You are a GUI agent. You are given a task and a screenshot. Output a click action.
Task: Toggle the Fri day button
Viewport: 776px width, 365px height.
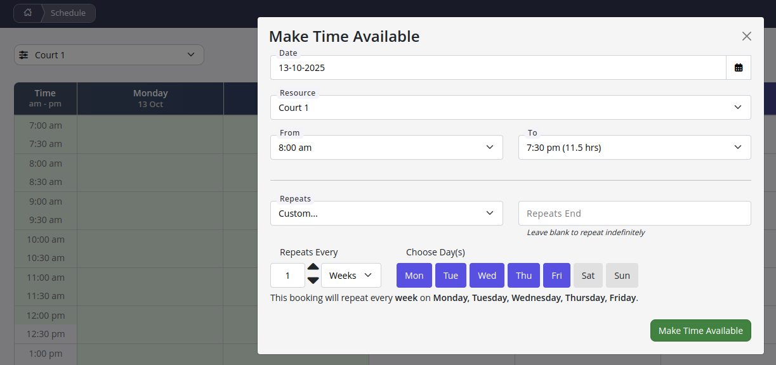pos(556,276)
